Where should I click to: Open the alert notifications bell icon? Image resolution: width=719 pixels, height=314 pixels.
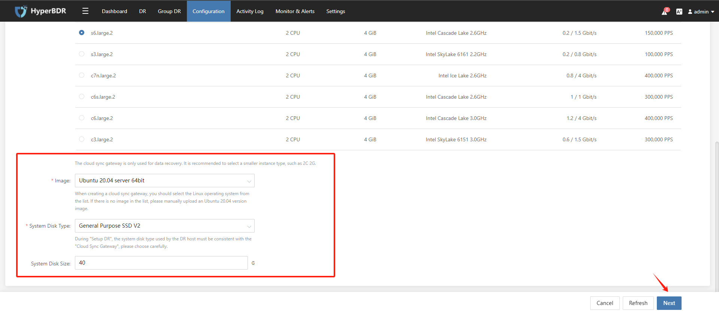(x=665, y=12)
